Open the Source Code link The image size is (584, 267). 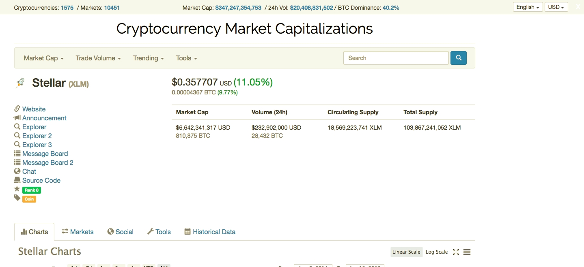(41, 180)
